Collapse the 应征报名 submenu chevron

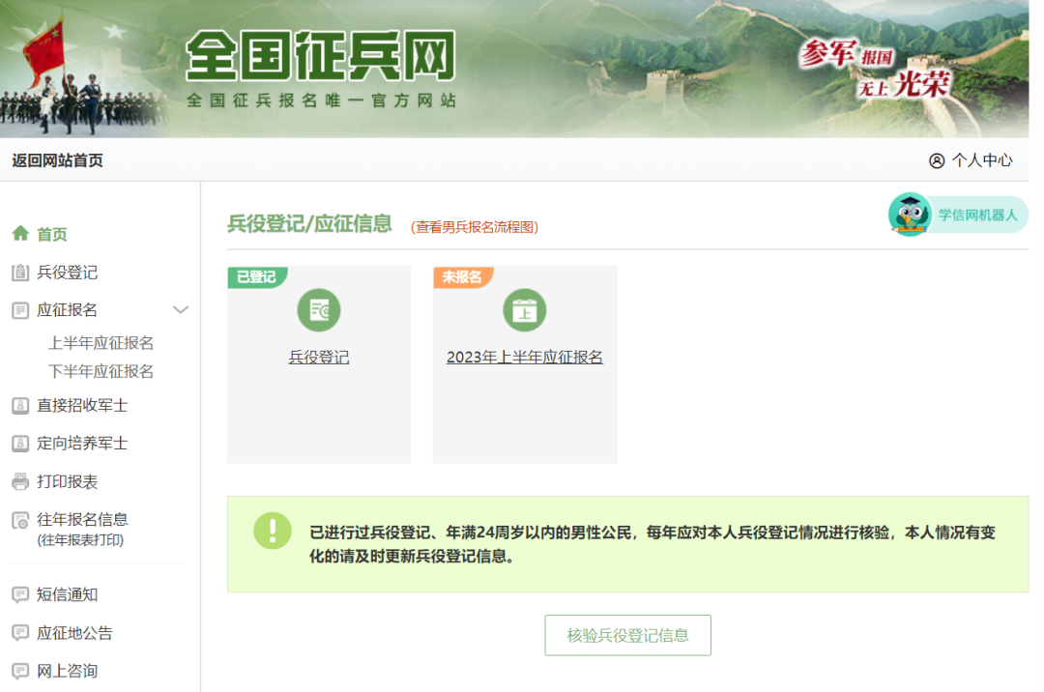(x=180, y=309)
